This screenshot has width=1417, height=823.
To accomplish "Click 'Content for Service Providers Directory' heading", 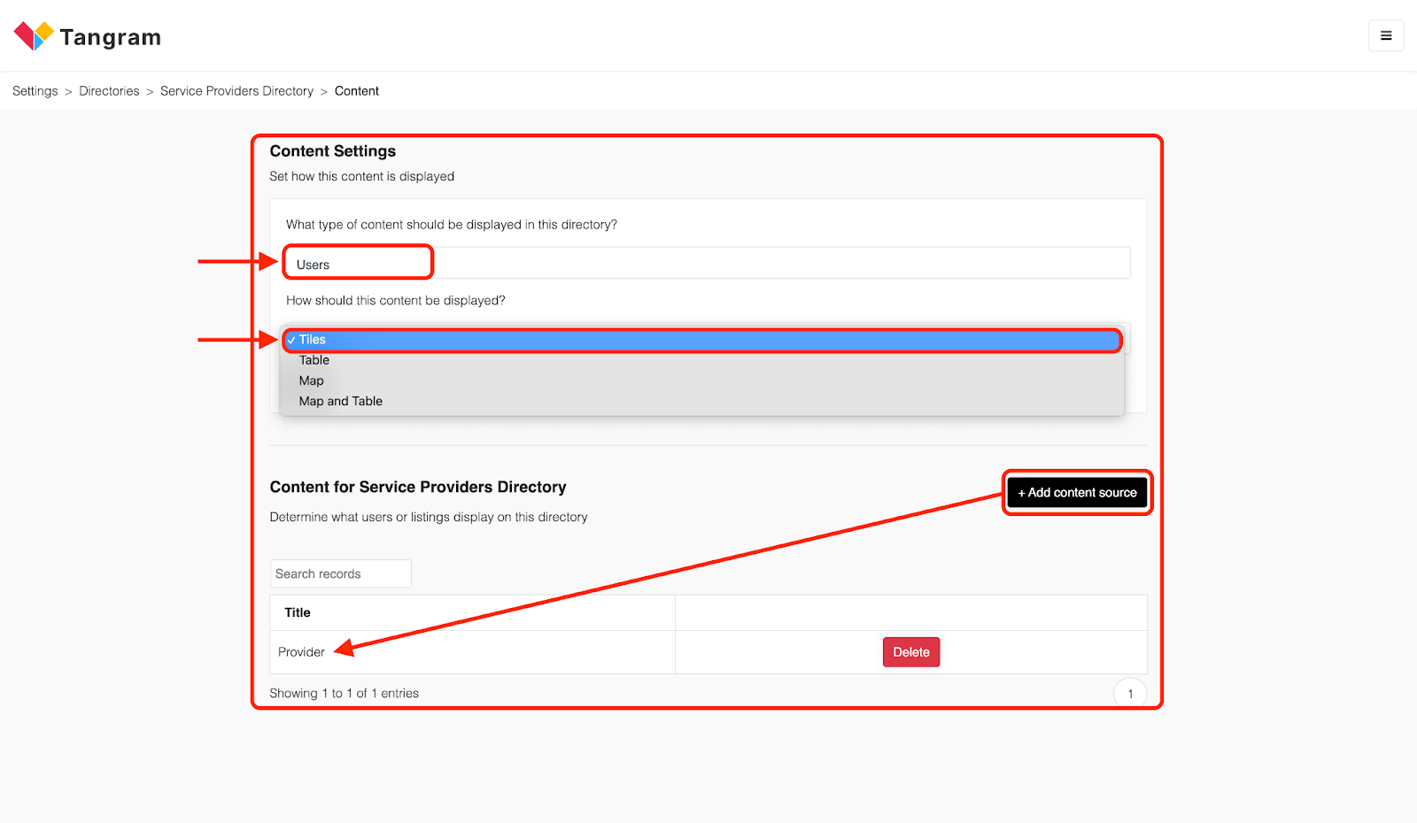I will [418, 487].
